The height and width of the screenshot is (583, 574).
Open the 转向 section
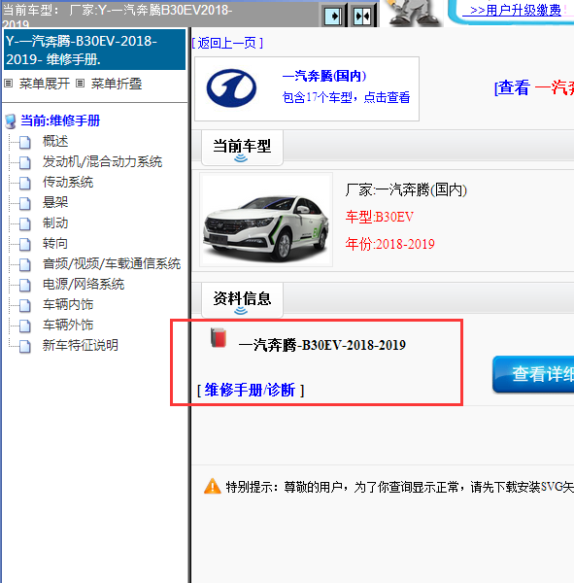[55, 244]
